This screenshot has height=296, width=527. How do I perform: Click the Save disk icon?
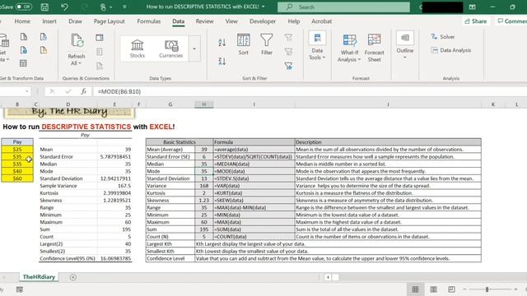click(44, 7)
